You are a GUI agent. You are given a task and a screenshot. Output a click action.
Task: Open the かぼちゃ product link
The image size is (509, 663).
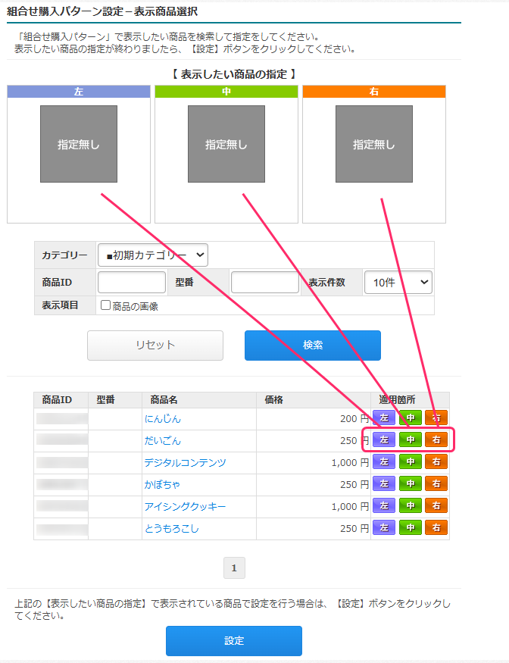click(x=162, y=485)
